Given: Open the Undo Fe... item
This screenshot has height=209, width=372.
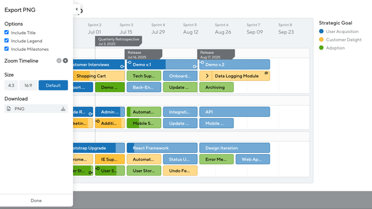Looking at the screenshot, I should click(x=180, y=170).
